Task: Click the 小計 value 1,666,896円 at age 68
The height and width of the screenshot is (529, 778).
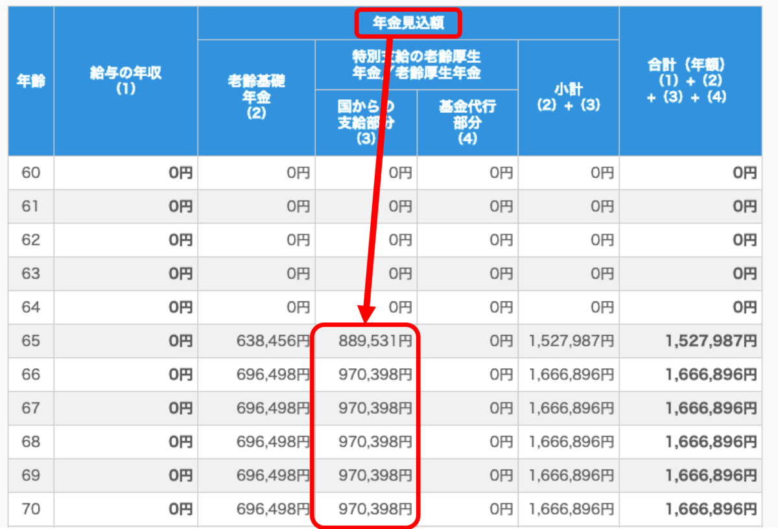Action: tap(571, 442)
